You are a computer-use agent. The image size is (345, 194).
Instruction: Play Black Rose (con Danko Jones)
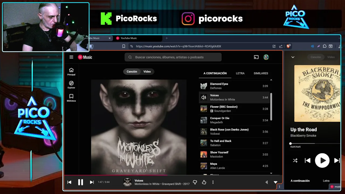click(x=234, y=131)
